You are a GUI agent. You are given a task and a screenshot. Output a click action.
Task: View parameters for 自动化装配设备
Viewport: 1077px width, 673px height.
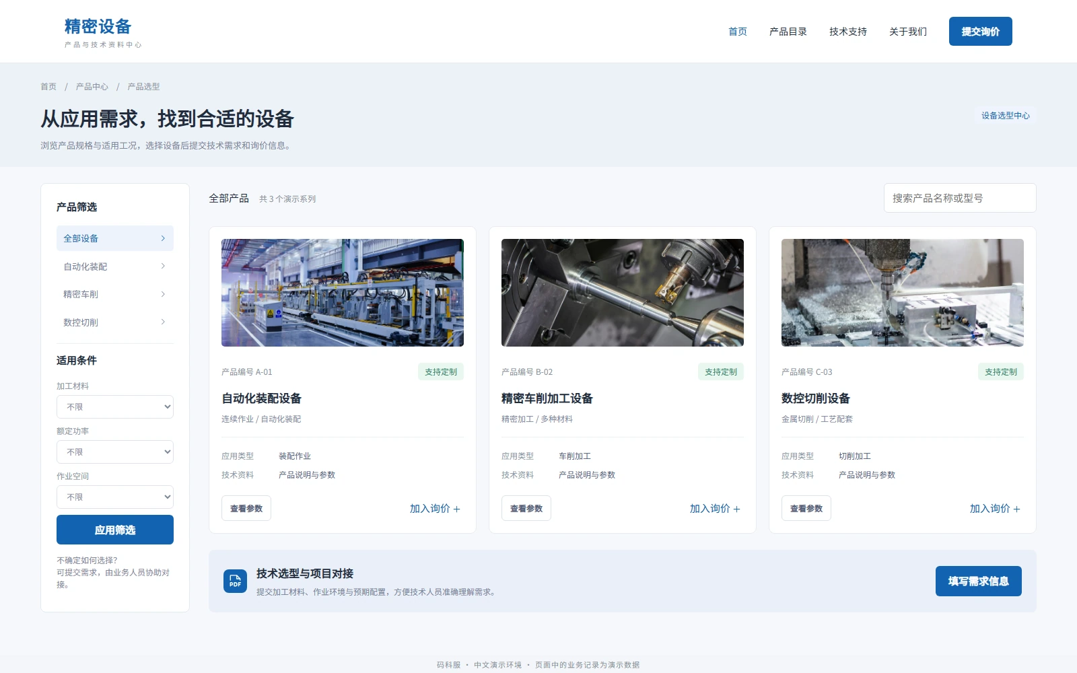246,508
